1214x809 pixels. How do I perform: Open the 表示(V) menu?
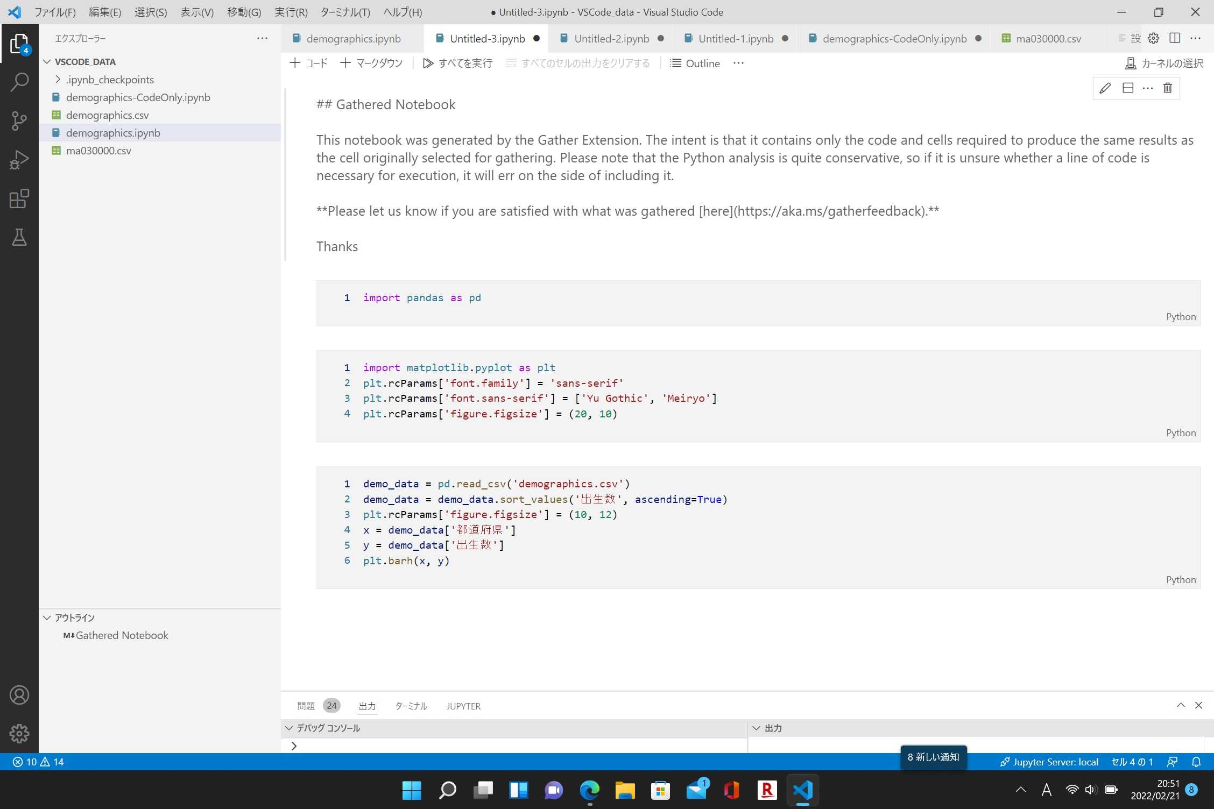point(196,12)
